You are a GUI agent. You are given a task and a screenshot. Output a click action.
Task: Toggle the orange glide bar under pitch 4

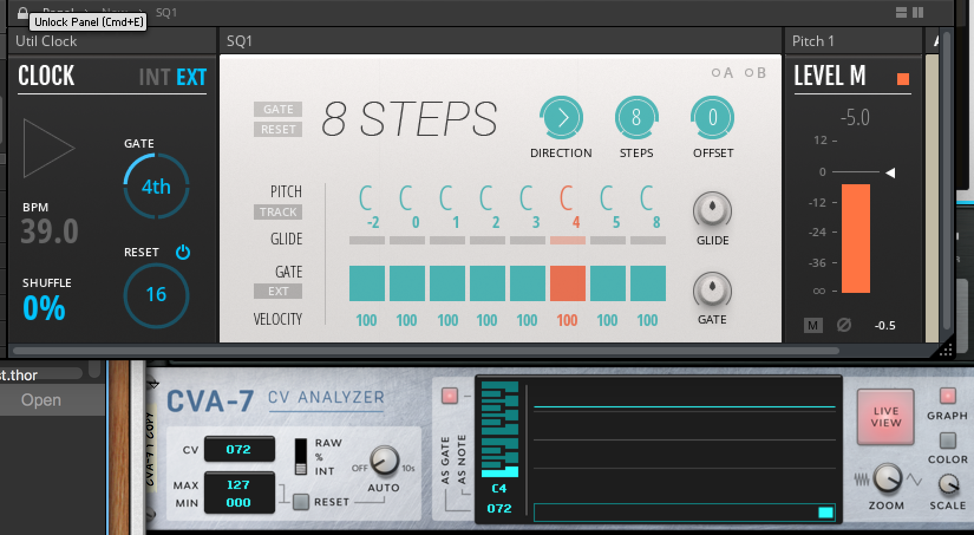568,240
